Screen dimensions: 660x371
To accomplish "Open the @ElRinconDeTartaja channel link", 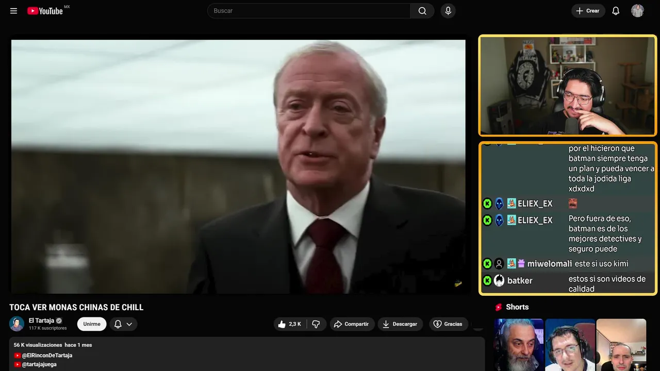I will pos(47,356).
